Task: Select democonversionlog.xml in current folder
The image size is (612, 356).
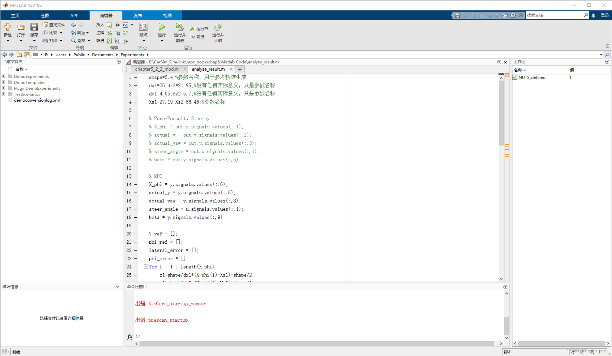Action: [x=37, y=100]
